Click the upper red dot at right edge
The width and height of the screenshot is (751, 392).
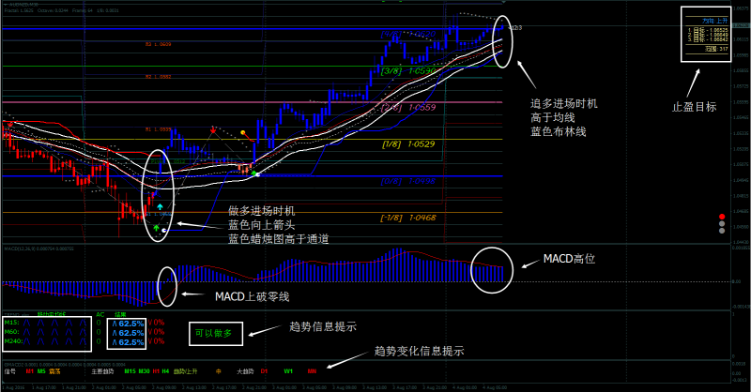point(720,217)
